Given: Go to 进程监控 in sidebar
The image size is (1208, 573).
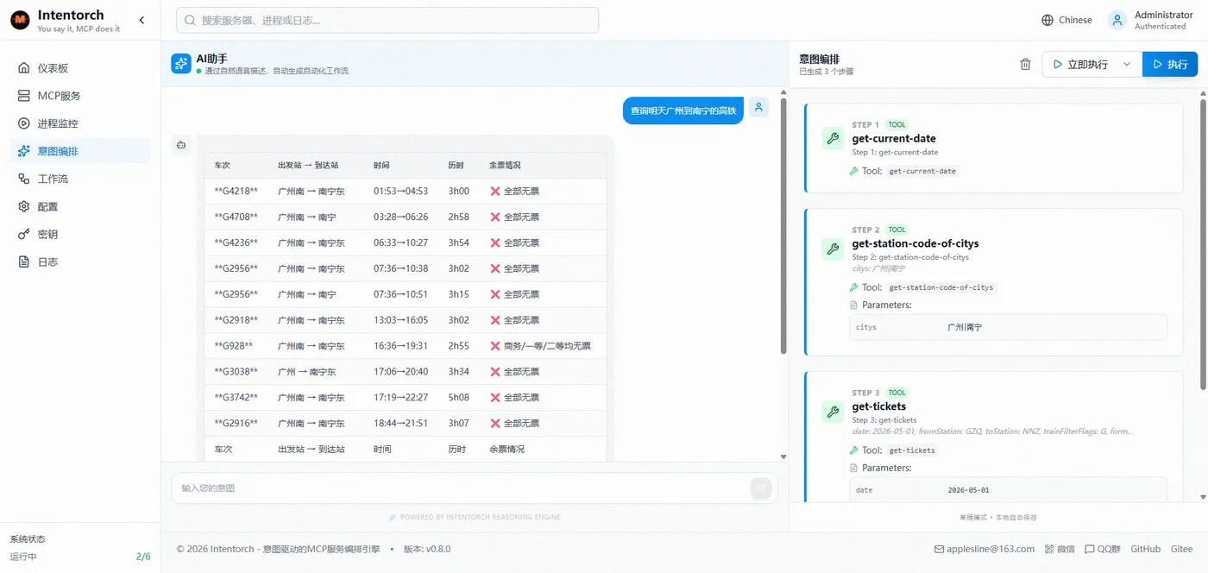Looking at the screenshot, I should tap(80, 123).
